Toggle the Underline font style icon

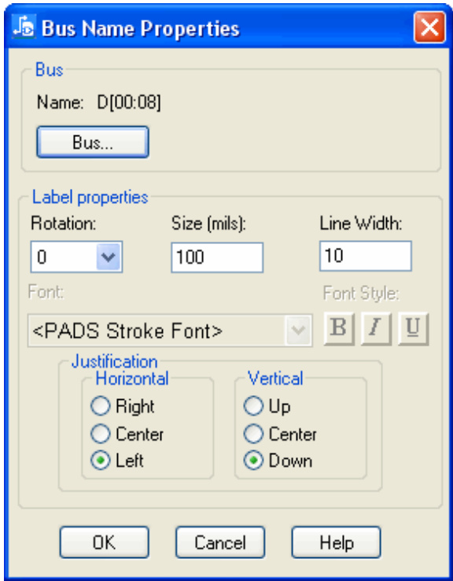[414, 329]
